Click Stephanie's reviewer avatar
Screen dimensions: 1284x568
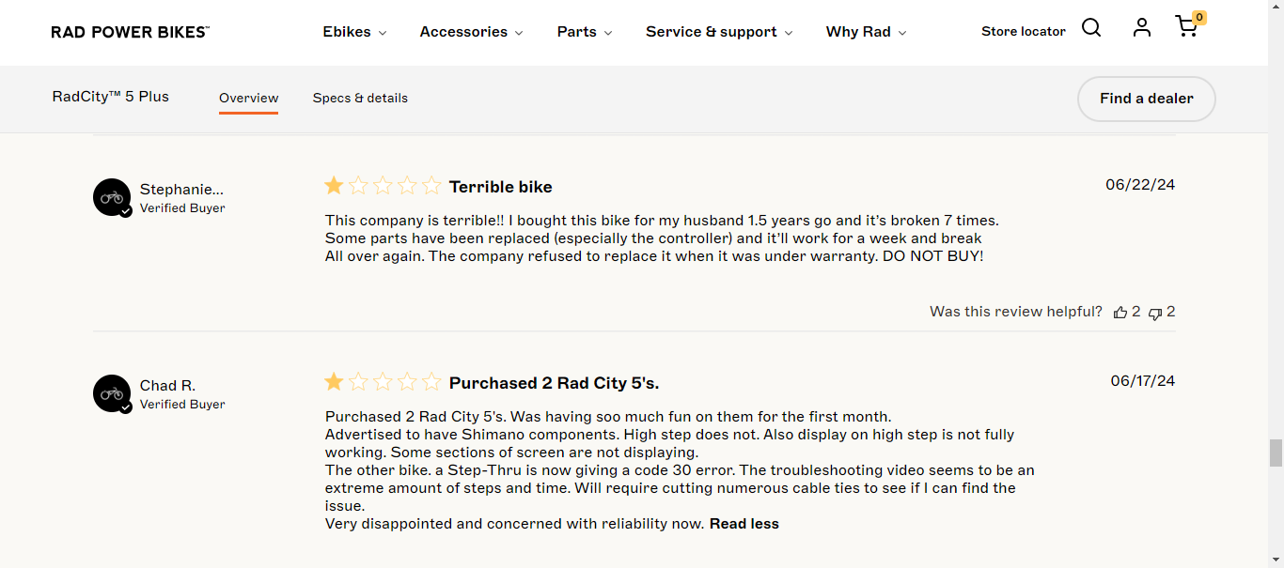112,197
